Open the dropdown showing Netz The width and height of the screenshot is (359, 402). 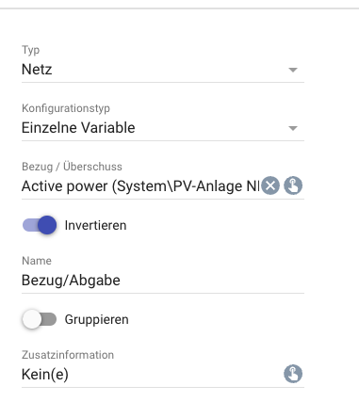pos(163,70)
